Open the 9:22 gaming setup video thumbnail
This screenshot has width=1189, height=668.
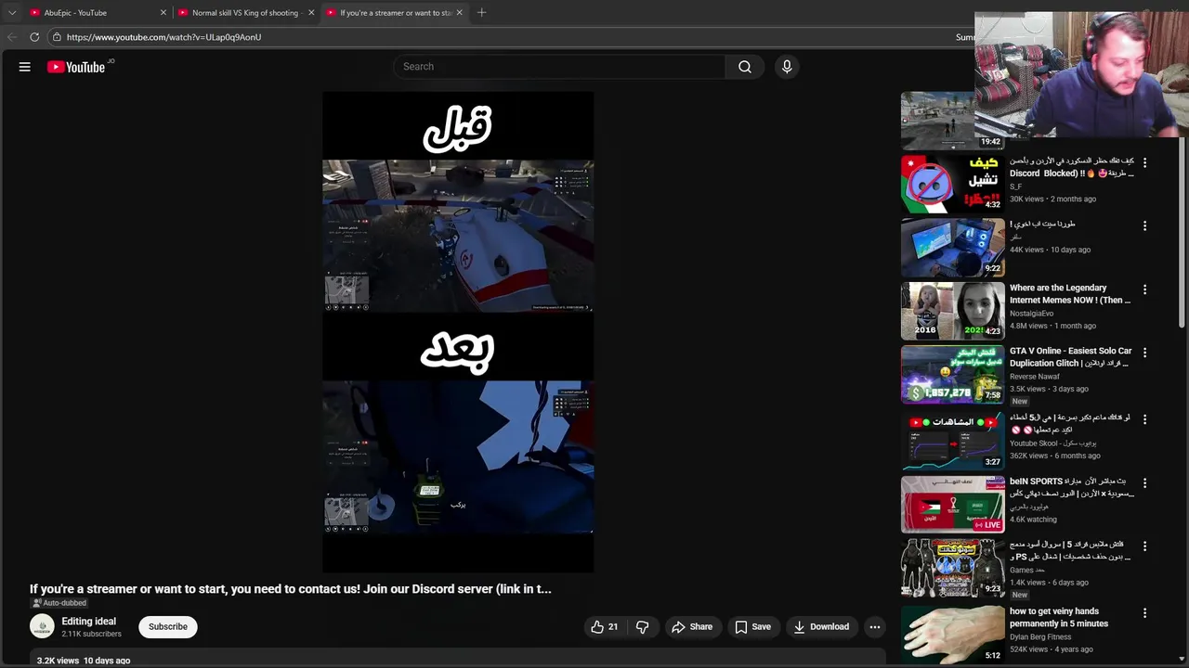[x=953, y=247]
